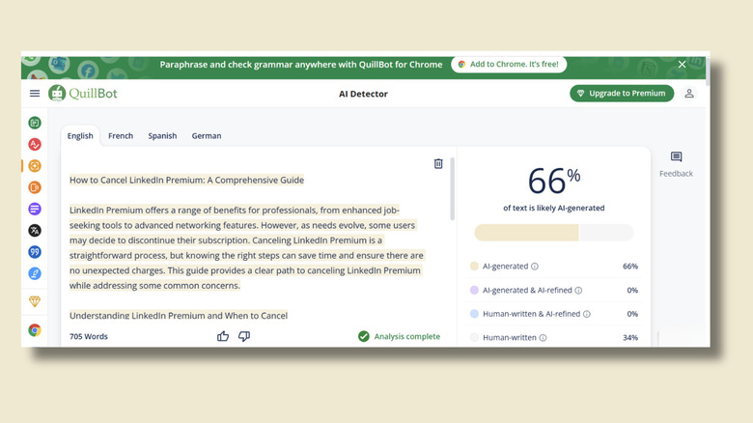Show info for AI-generated category
753x423 pixels.
535,267
